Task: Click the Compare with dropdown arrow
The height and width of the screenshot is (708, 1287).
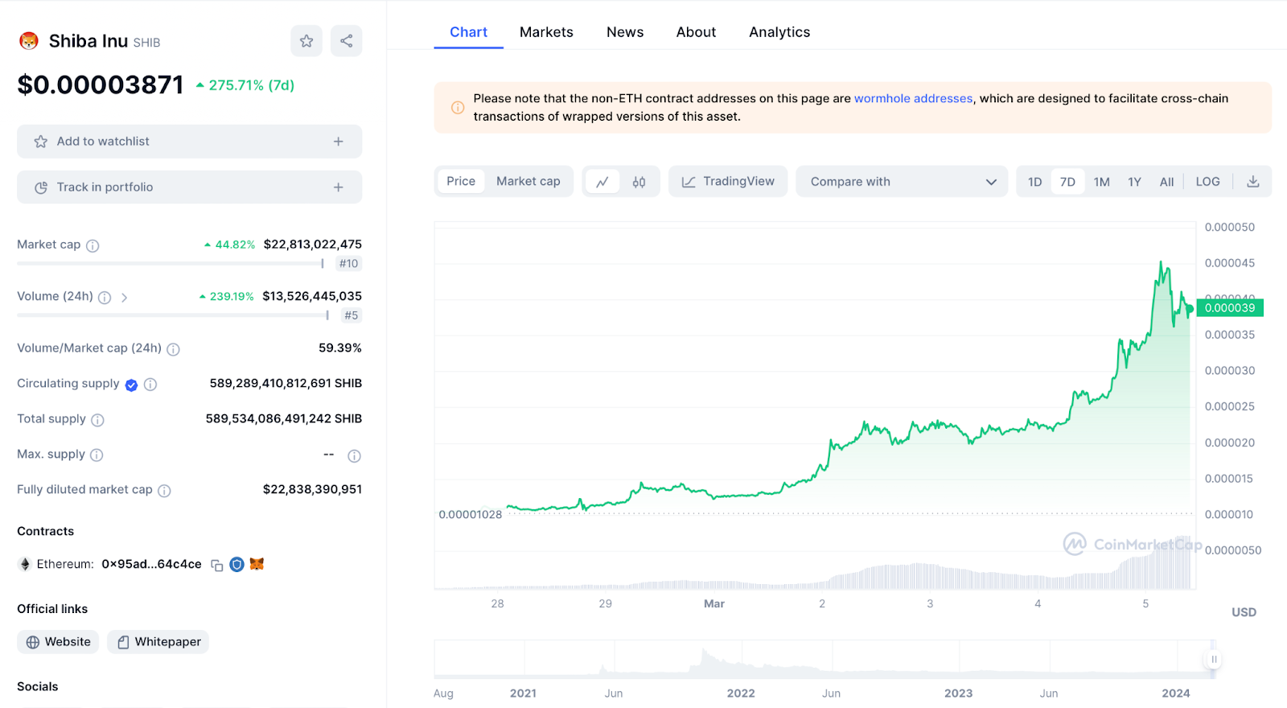Action: [991, 182]
